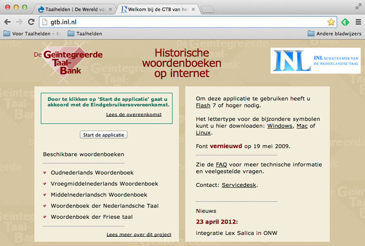Click Woordenboek der Friese taal item

click(x=91, y=217)
